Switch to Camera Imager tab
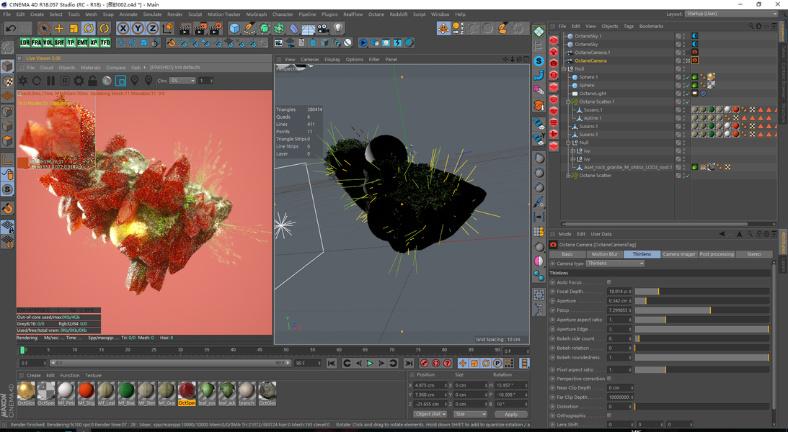788x432 pixels. [679, 254]
